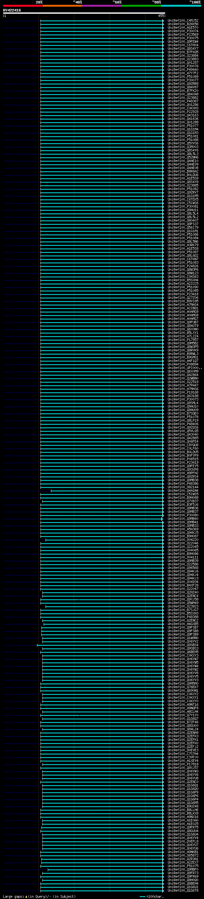204x899 pixels.
Task: Click the UniRef100_Q42864 label
Action: pos(183,375)
